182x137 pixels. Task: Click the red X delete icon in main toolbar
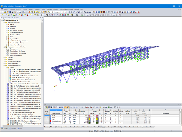click(120, 12)
